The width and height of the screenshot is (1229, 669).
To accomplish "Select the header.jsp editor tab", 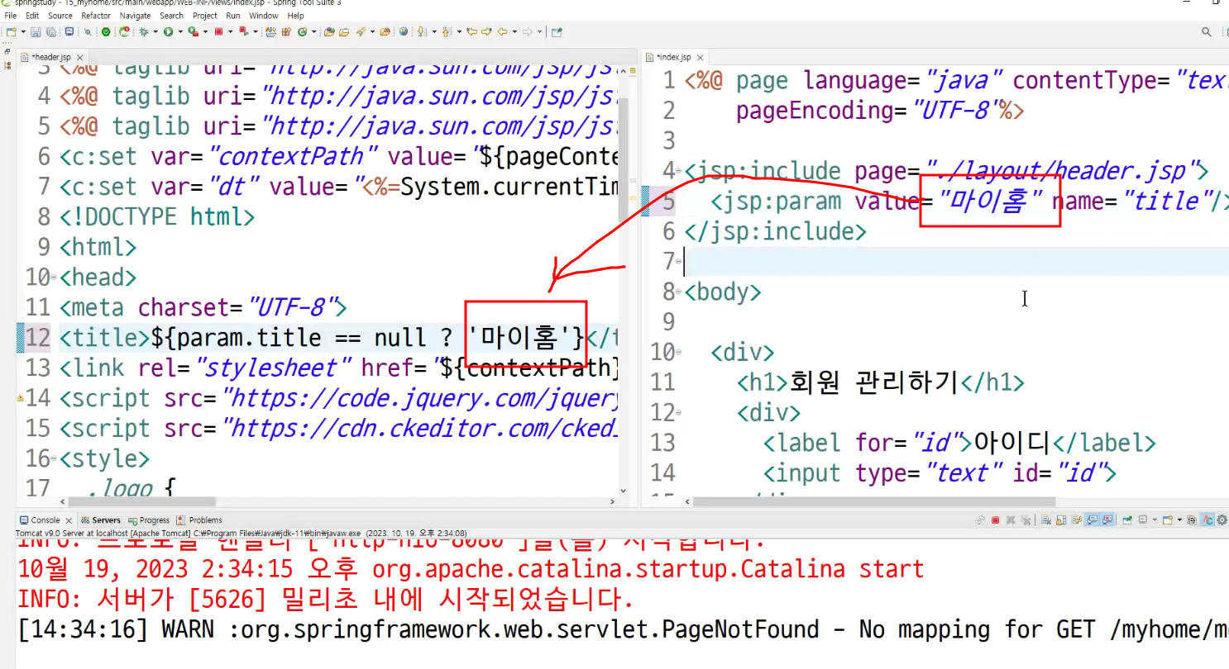I will click(x=51, y=57).
